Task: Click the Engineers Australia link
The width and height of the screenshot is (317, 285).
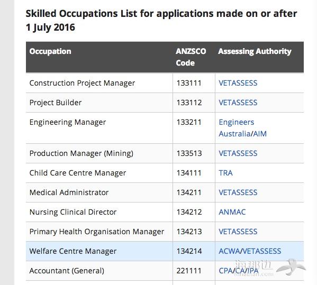Action: [x=237, y=128]
